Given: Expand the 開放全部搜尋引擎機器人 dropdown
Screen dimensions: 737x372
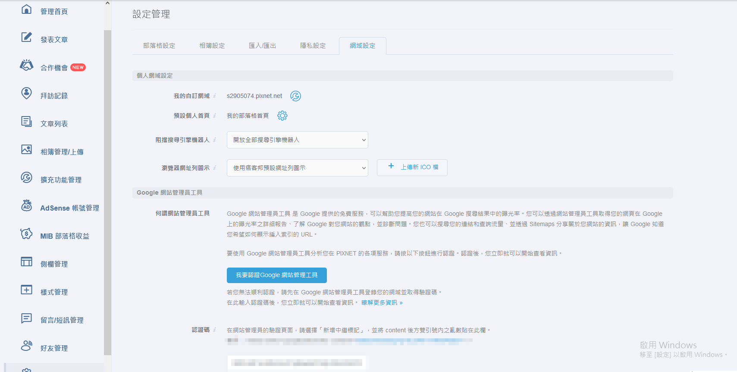Looking at the screenshot, I should [297, 140].
